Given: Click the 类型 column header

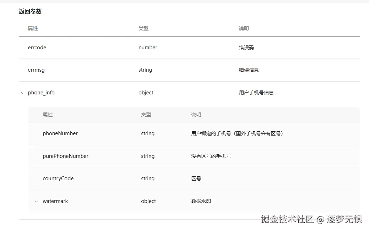Looking at the screenshot, I should coord(143,28).
